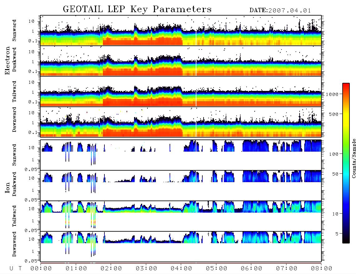Screen dimensions: 356x274
Task: Select the "DATE:2007.04.01" label
Action: 280,11
